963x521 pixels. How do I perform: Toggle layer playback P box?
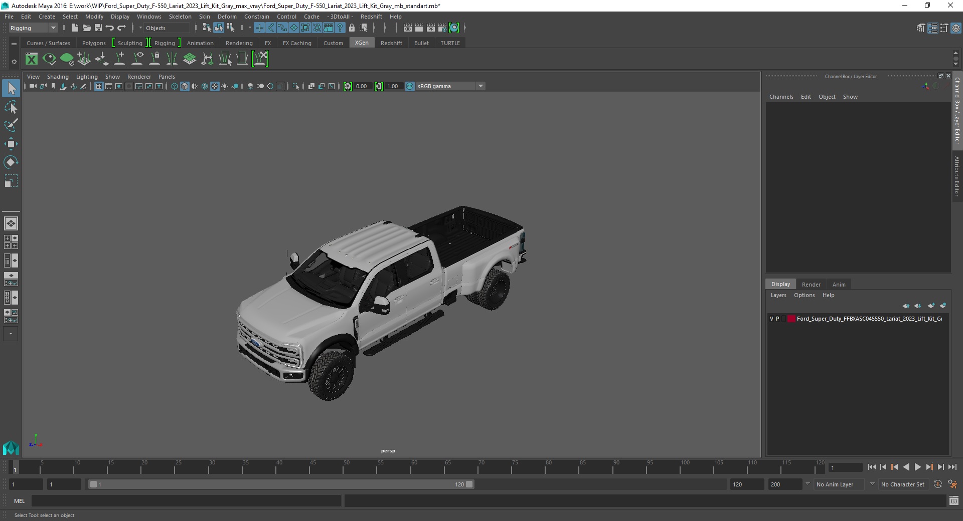[777, 319]
